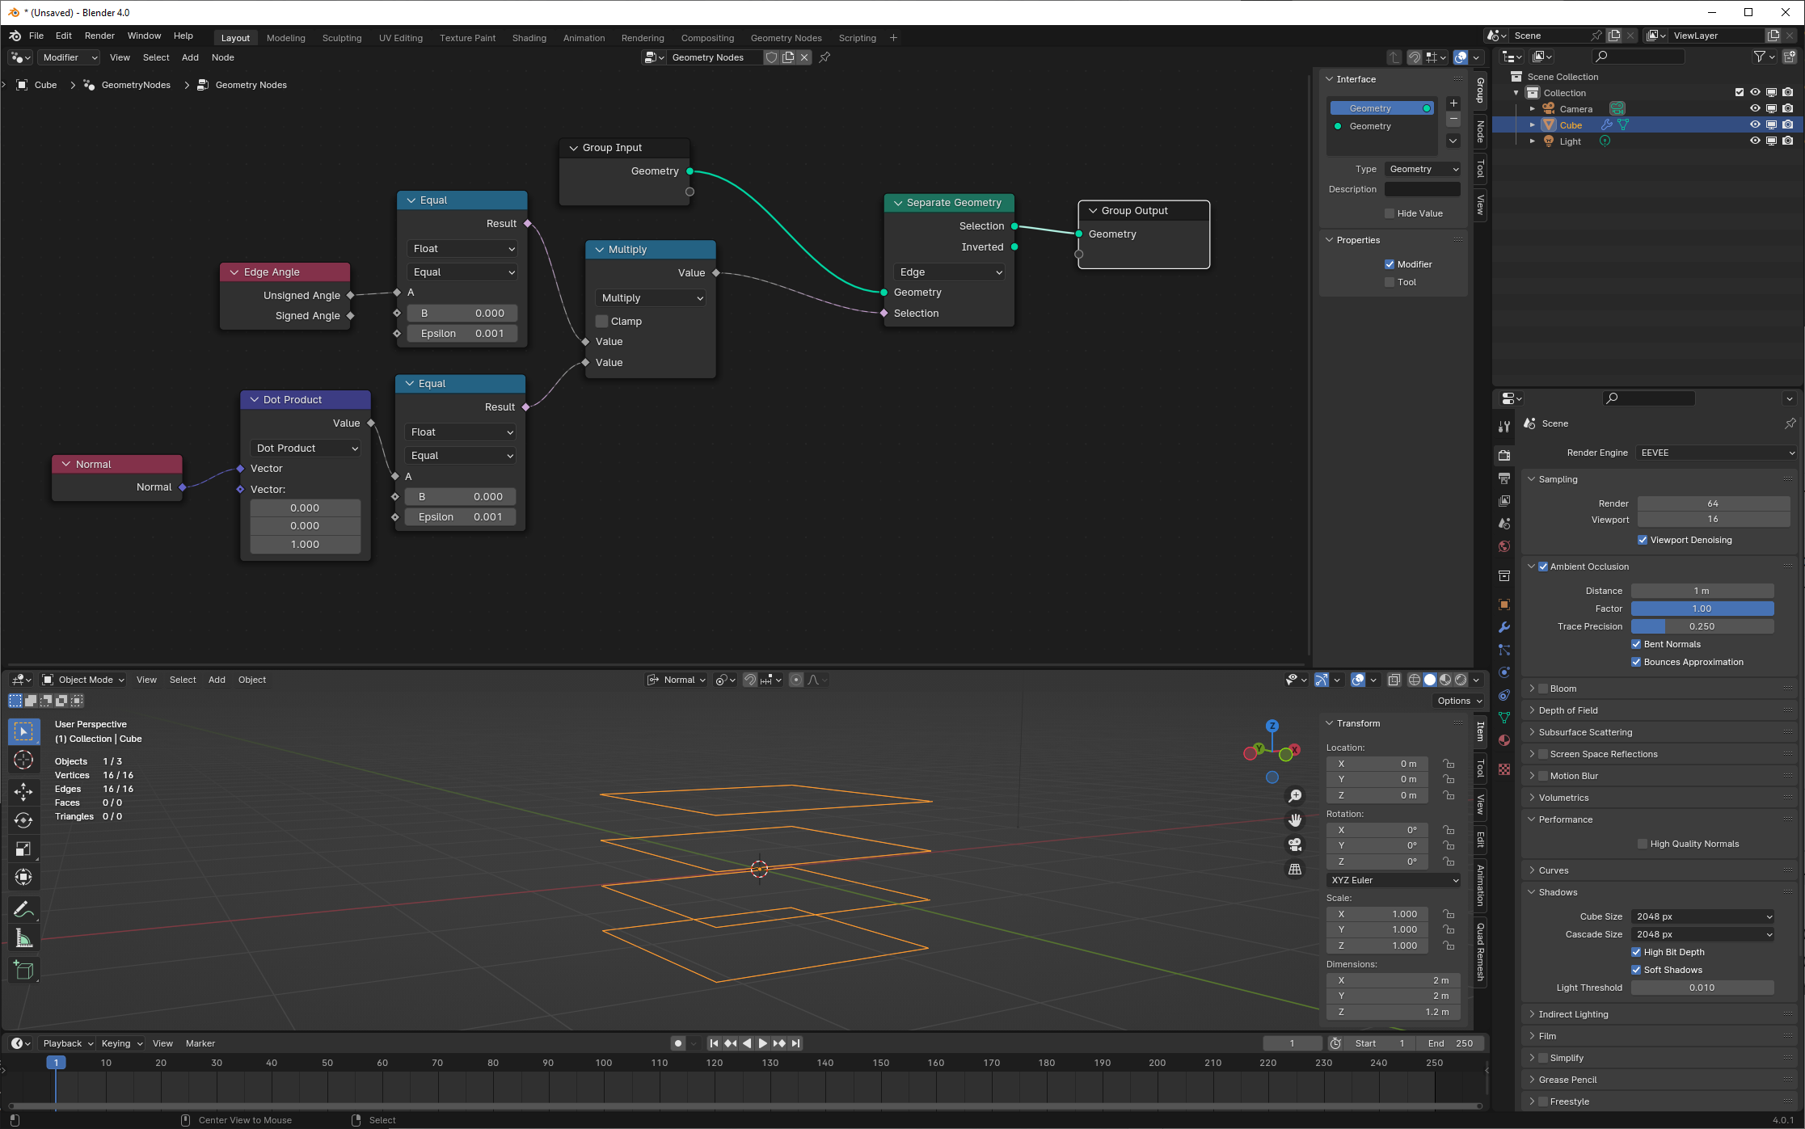The image size is (1805, 1129).
Task: Uncheck the Modifier property checkbox
Action: 1390,264
